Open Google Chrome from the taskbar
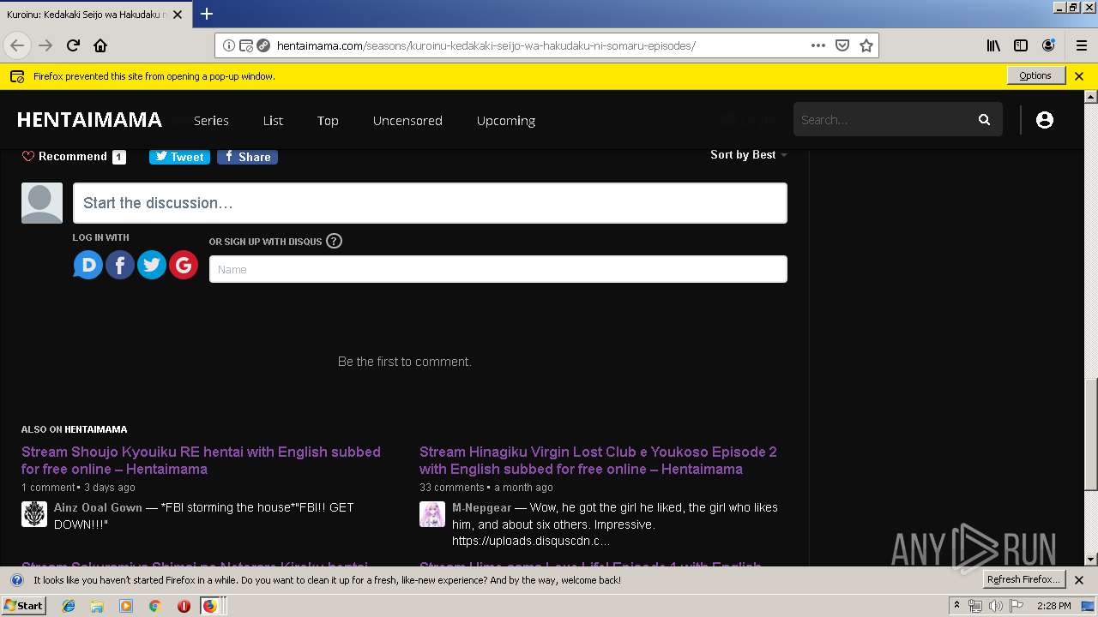 (x=154, y=606)
